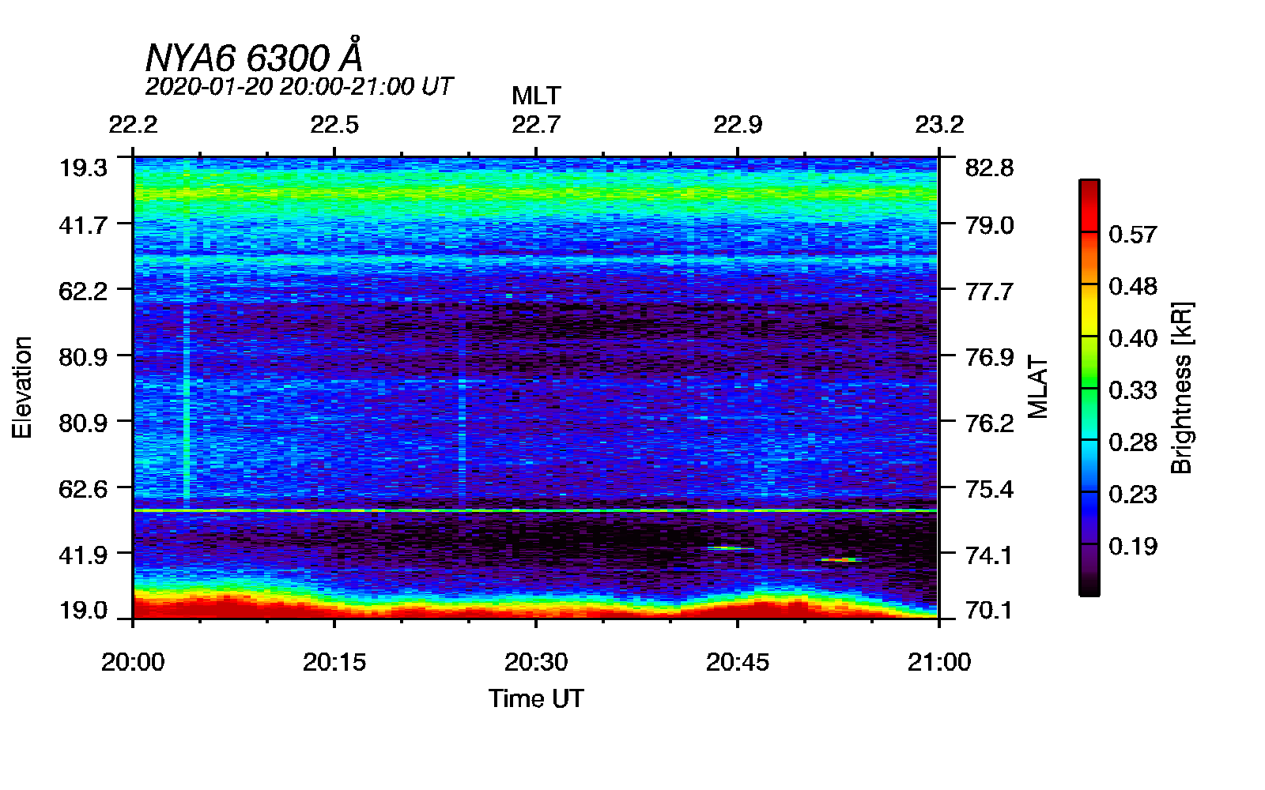
Task: Pick the MLT tick value 22.7
Action: tap(536, 125)
